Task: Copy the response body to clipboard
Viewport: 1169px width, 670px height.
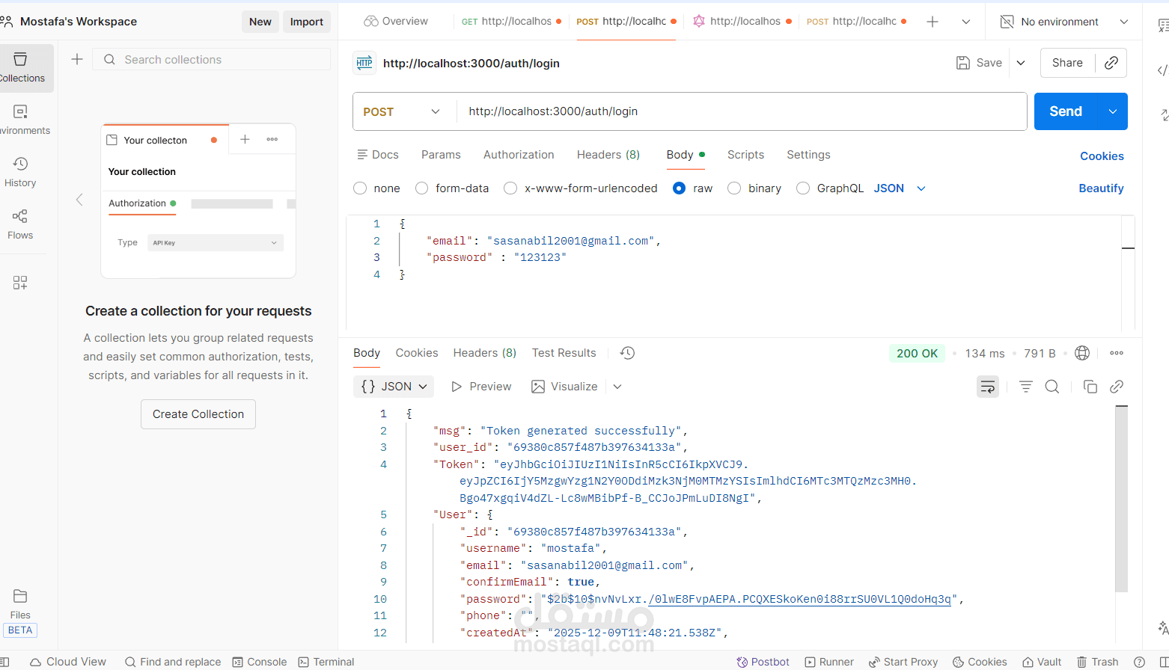Action: coord(1090,387)
